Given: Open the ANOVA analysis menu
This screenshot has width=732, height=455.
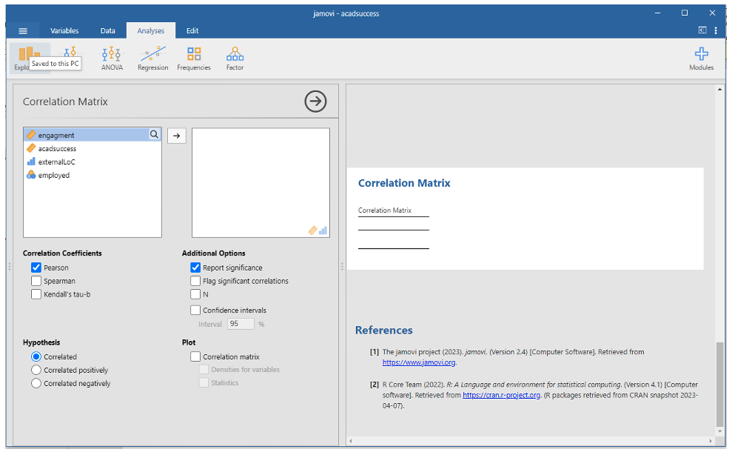Looking at the screenshot, I should (x=112, y=58).
